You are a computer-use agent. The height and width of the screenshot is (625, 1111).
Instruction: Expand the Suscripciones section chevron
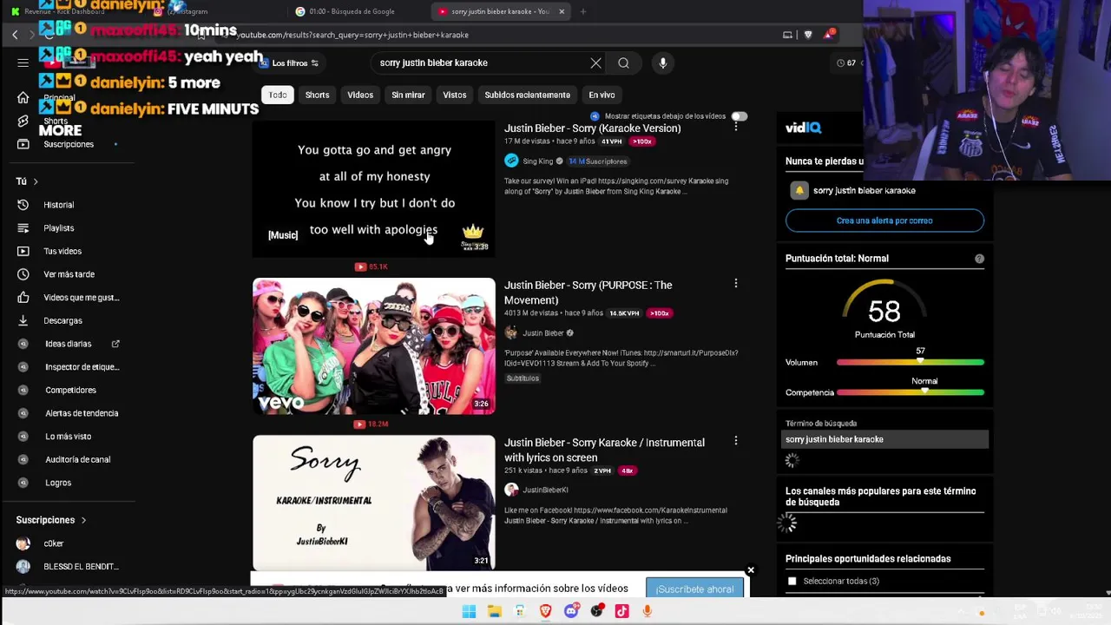pos(83,520)
